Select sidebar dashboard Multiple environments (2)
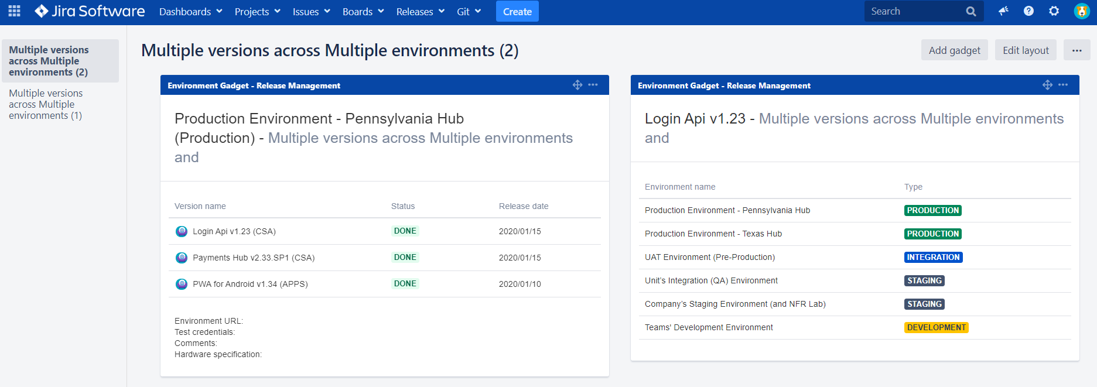The width and height of the screenshot is (1097, 387). 60,61
